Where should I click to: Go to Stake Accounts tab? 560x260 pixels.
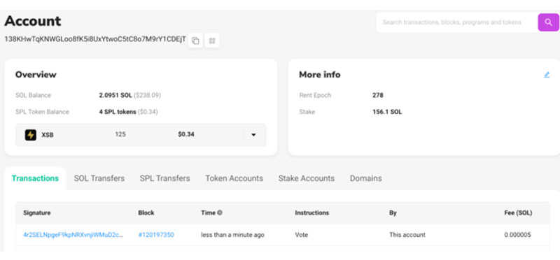tap(307, 178)
